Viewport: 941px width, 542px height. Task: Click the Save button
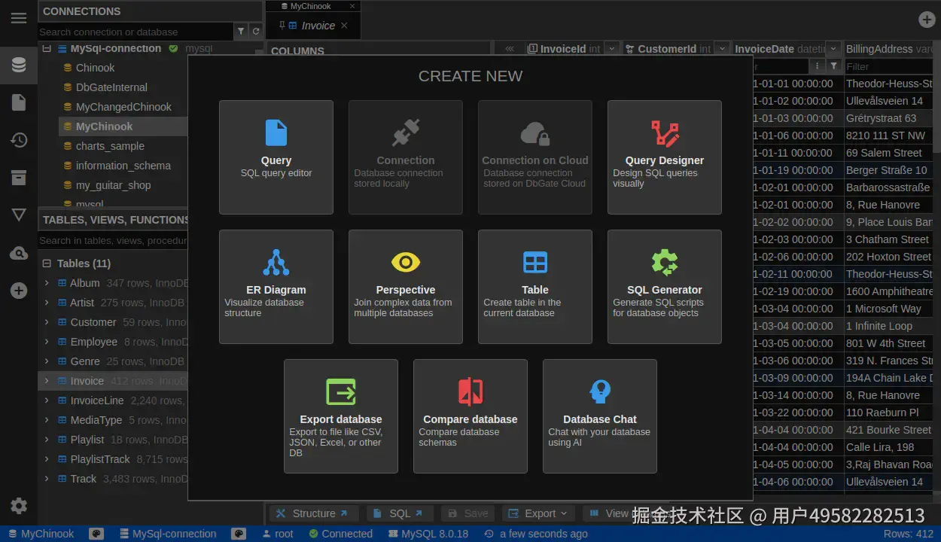pyautogui.click(x=467, y=513)
